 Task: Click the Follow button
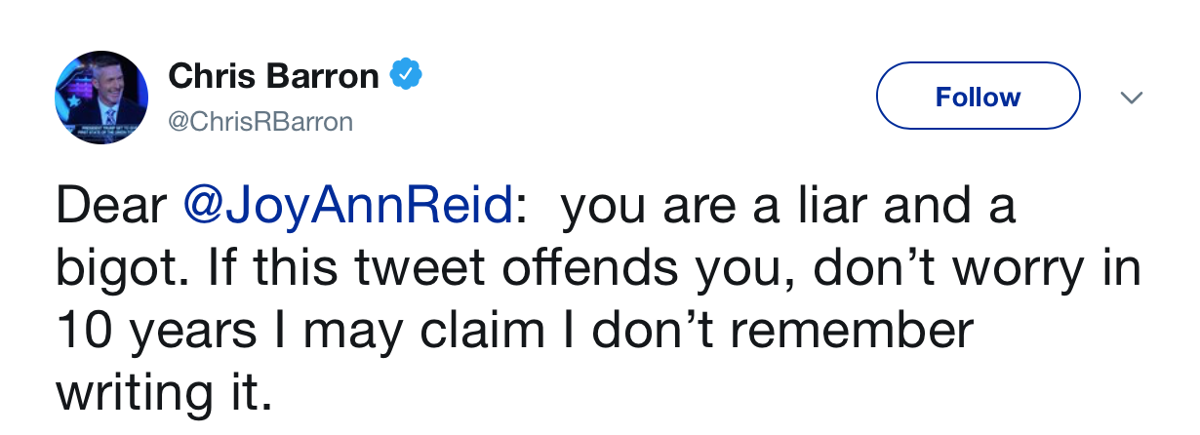pyautogui.click(x=978, y=97)
